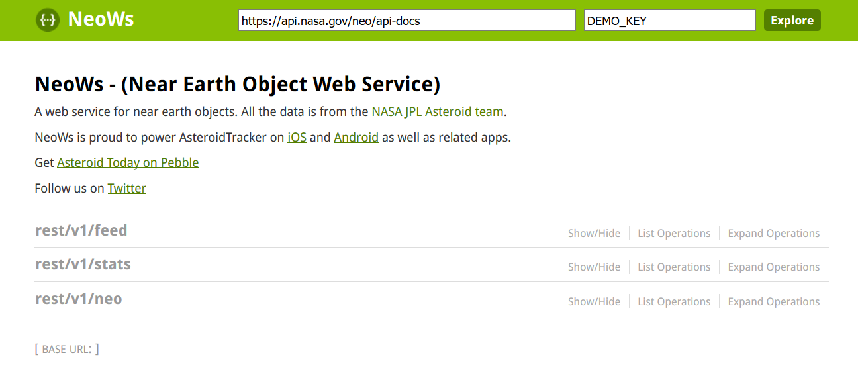This screenshot has height=380, width=858.
Task: Open Asteroid Today on Pebble link
Action: coord(128,162)
